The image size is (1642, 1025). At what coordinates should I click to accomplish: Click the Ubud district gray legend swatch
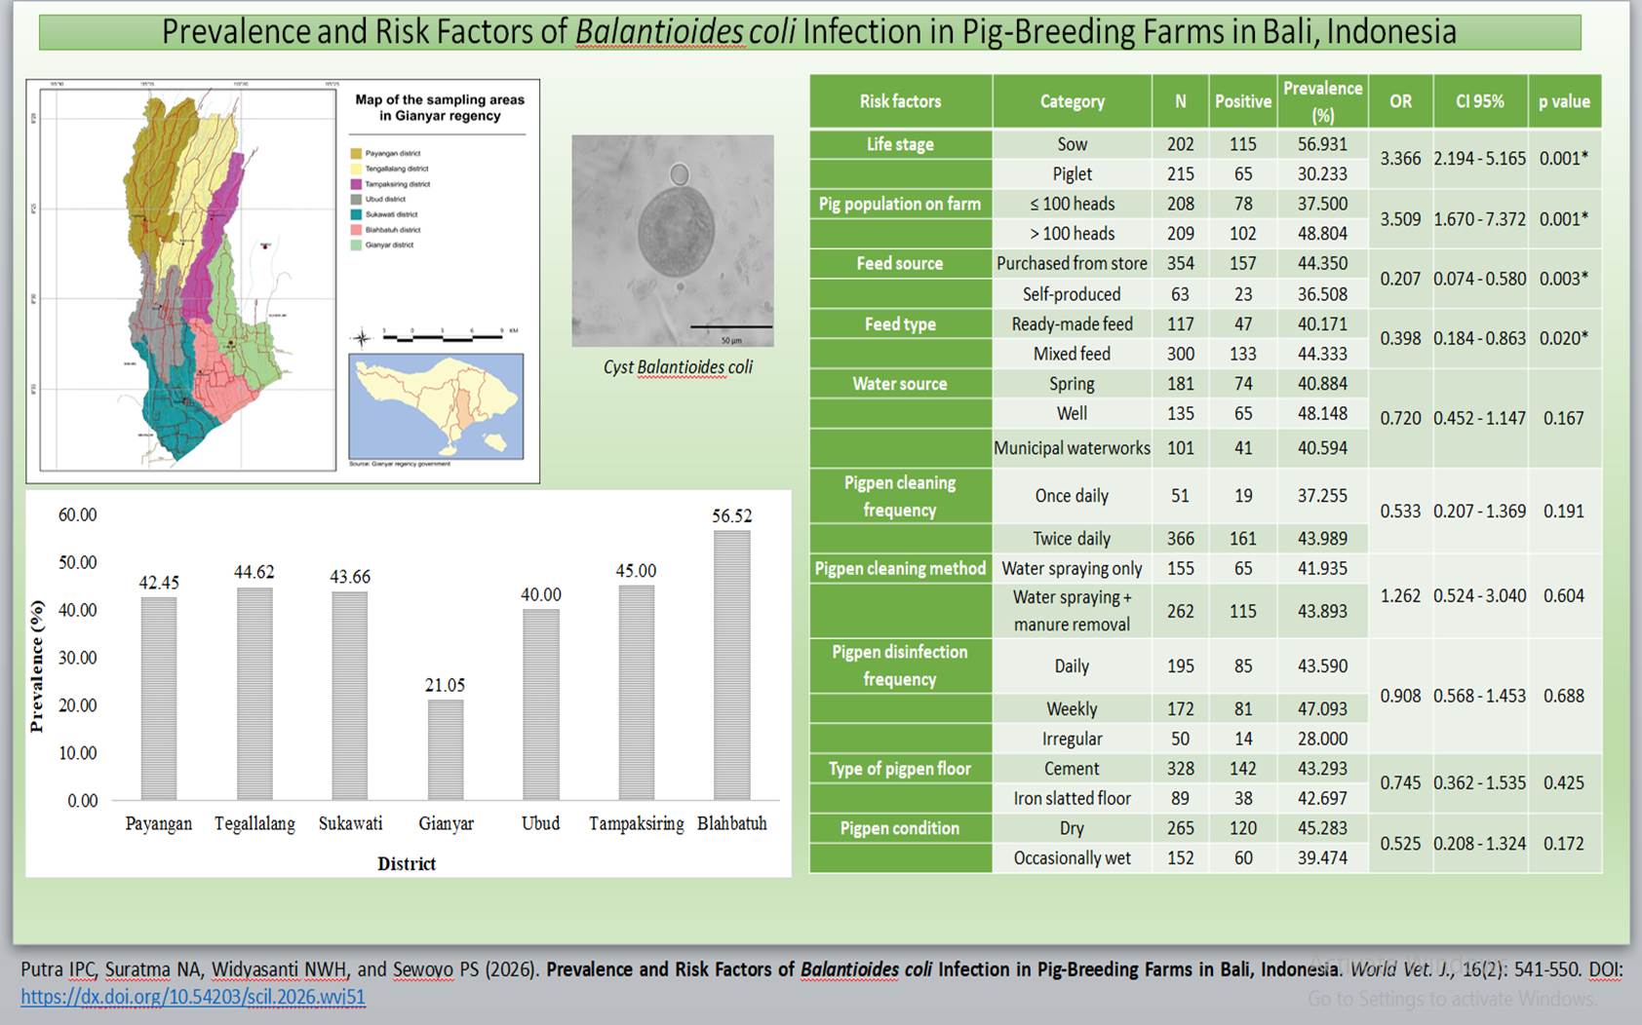point(356,199)
